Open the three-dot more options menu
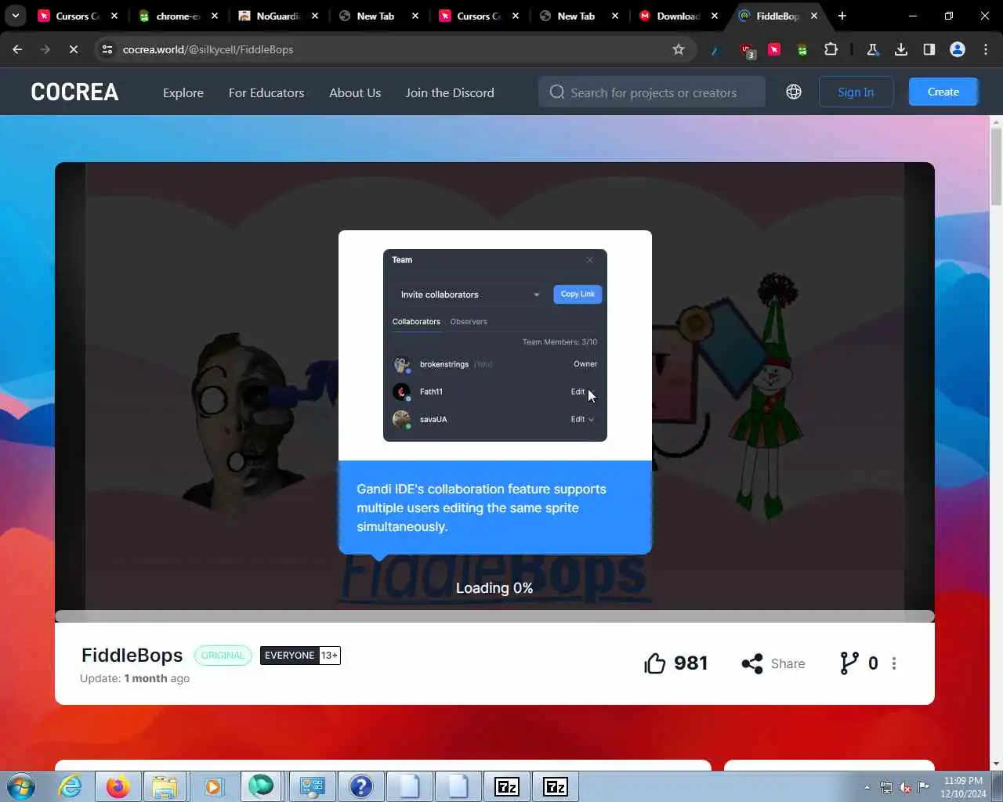The height and width of the screenshot is (802, 1003). 894,663
